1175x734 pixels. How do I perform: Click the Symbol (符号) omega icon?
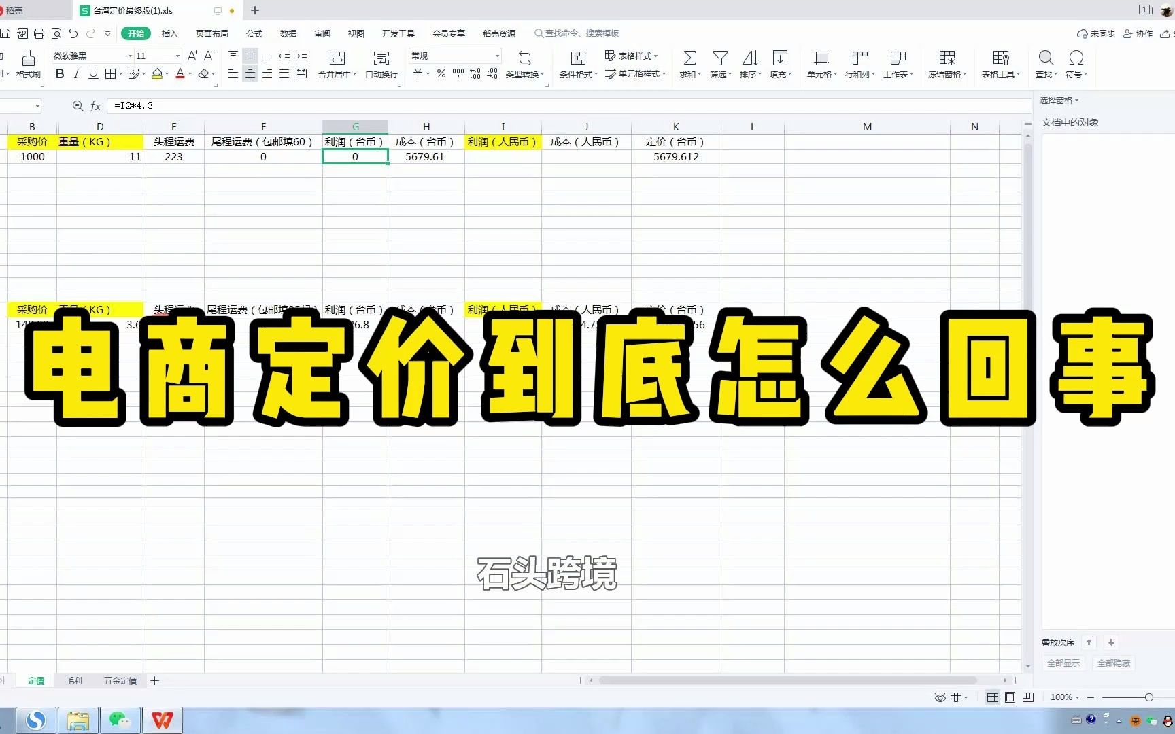pyautogui.click(x=1076, y=58)
